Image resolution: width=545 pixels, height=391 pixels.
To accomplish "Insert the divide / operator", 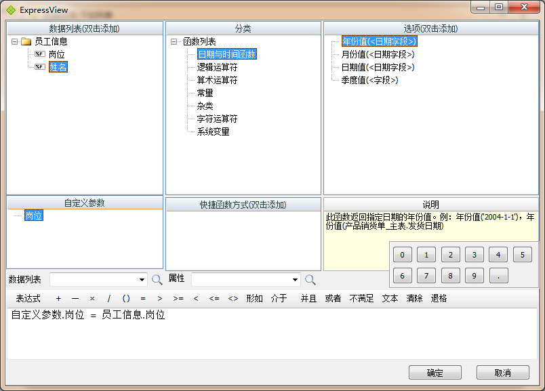I will click(108, 298).
